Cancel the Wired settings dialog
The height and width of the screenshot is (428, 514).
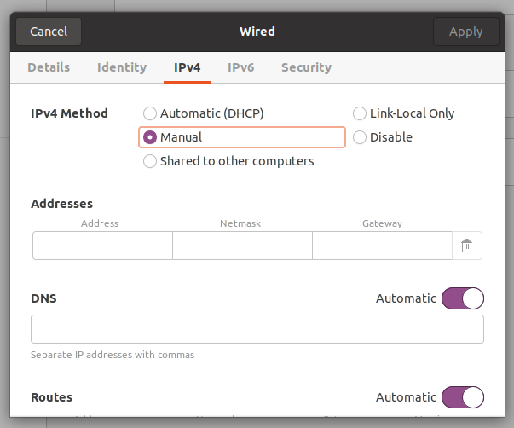tap(49, 32)
